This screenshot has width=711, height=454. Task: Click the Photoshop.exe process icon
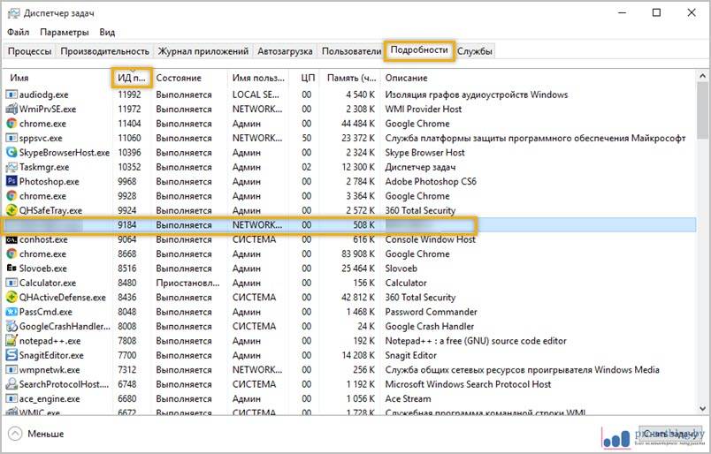[11, 181]
